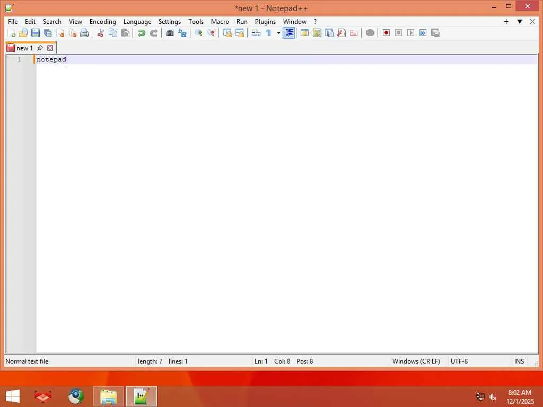Open the Encoding menu
This screenshot has width=543, height=407.
tap(102, 21)
